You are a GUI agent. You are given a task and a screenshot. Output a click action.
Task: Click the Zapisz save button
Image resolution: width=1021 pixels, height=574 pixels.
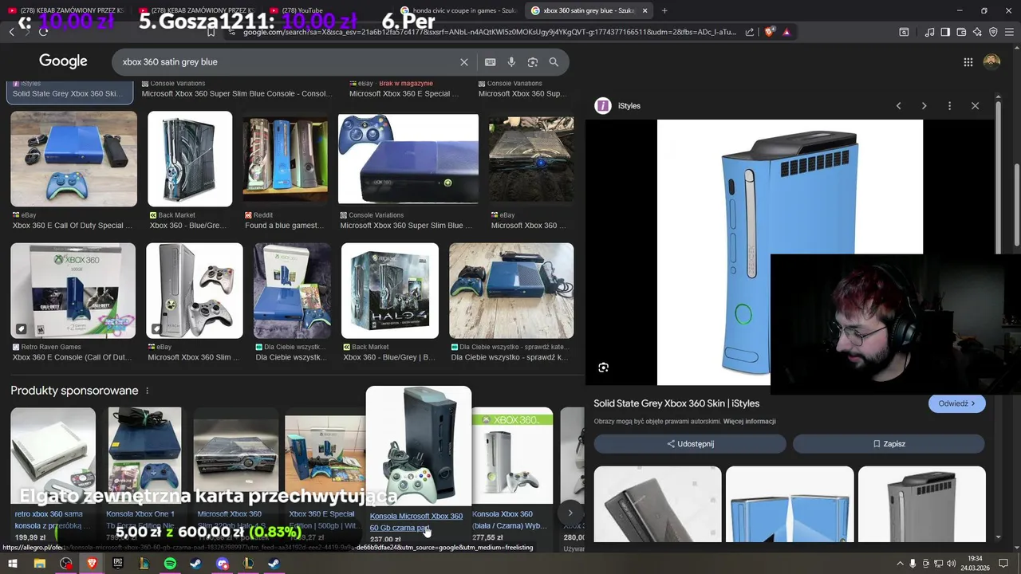(x=889, y=444)
